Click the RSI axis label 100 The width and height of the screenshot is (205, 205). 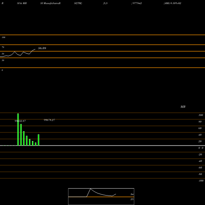(x=4, y=37)
